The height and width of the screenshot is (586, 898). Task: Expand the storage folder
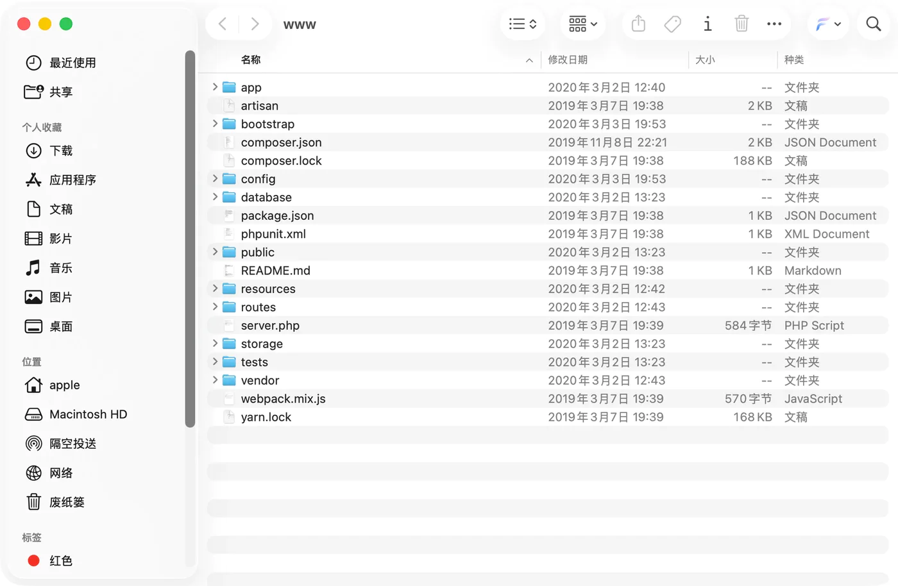point(215,343)
